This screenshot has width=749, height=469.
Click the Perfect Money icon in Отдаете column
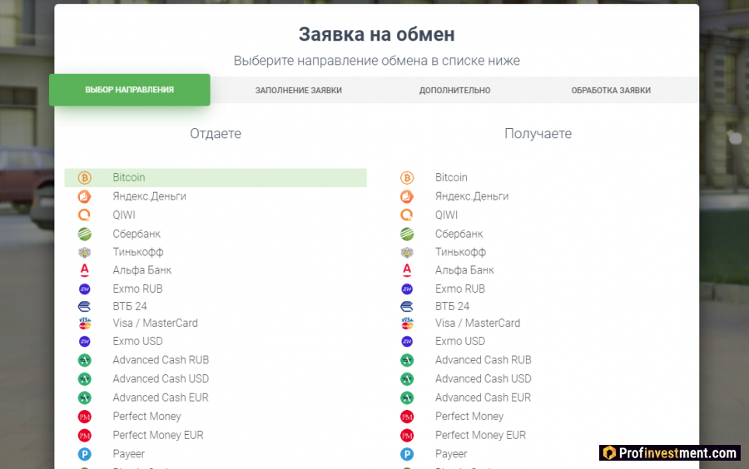pyautogui.click(x=85, y=417)
